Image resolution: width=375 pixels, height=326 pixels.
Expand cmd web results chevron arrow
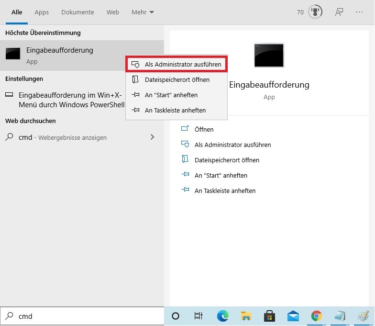click(152, 137)
